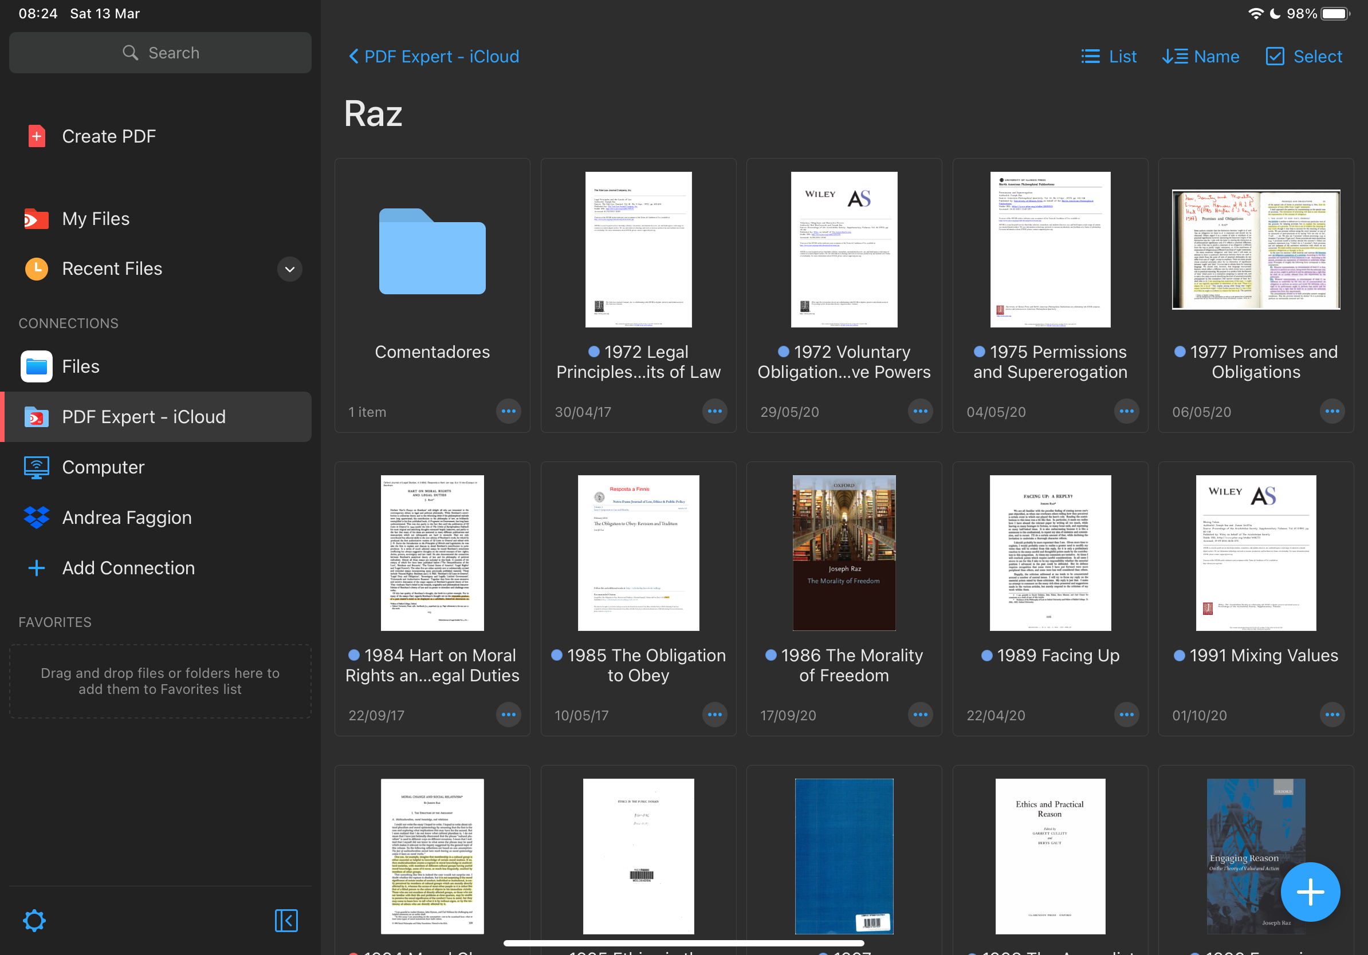
Task: Click blue tag dot on 1991 Mixing Values
Action: point(1178,656)
